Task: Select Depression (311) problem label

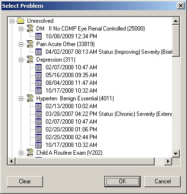Action: coord(56,60)
